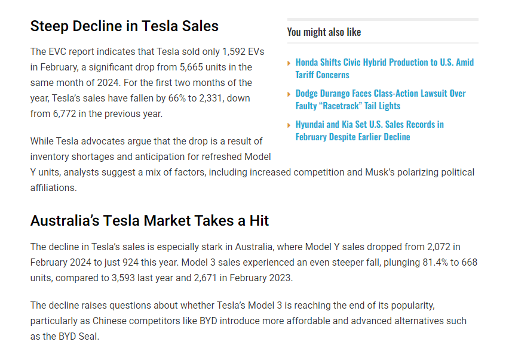Click the paragraph starting "The decline raises questions"
Viewport: 509px width, 357px height.
[x=248, y=321]
